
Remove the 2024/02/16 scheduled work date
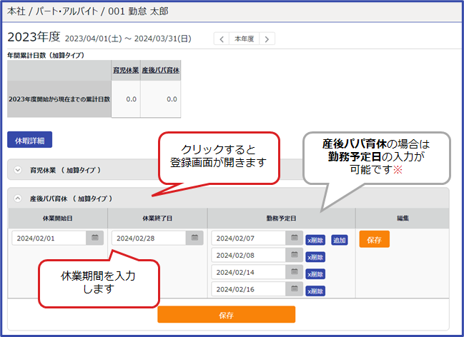(315, 291)
